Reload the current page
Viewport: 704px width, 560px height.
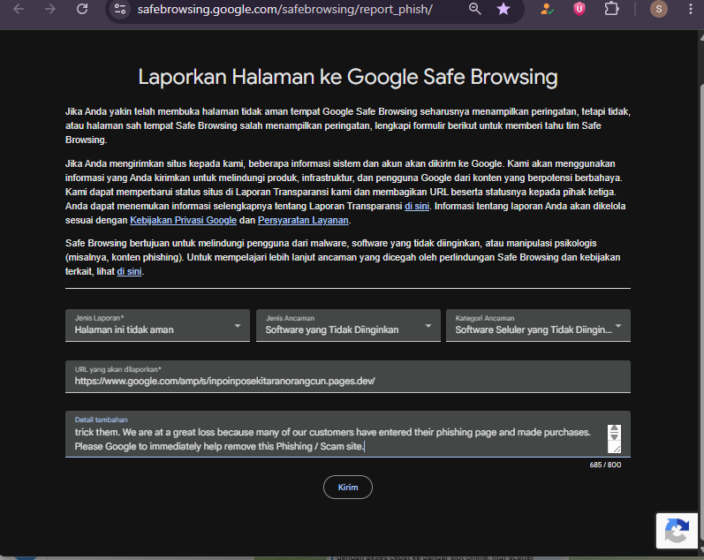click(x=82, y=9)
